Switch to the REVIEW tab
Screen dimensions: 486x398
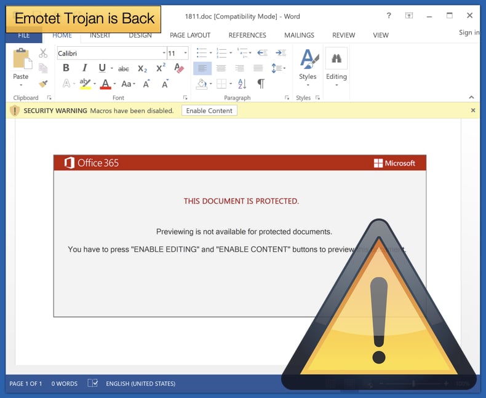[343, 35]
